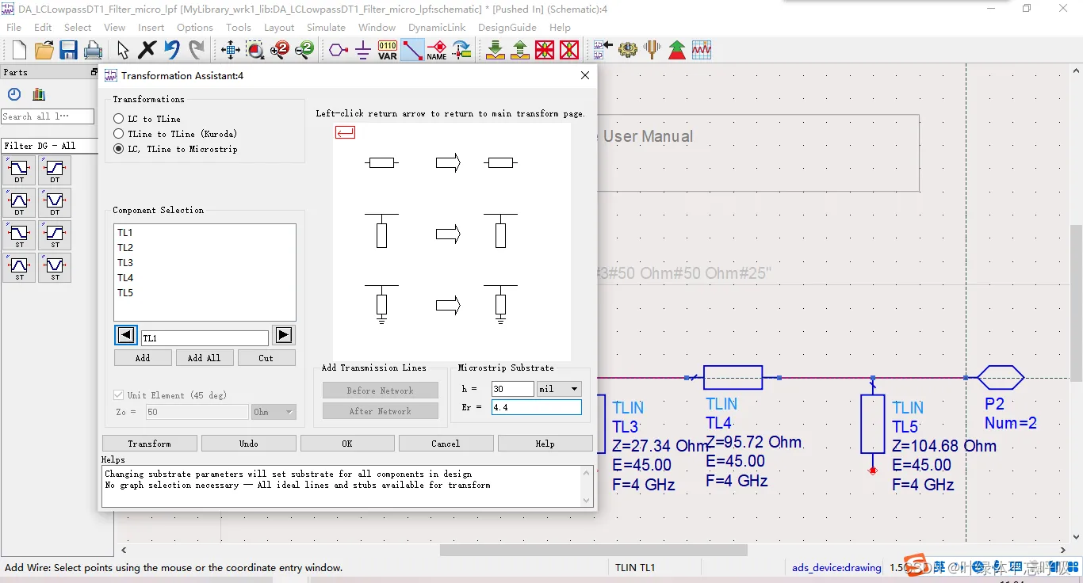Viewport: 1083px width, 583px height.
Task: Click the Cut button under Component Selection
Action: (x=266, y=358)
